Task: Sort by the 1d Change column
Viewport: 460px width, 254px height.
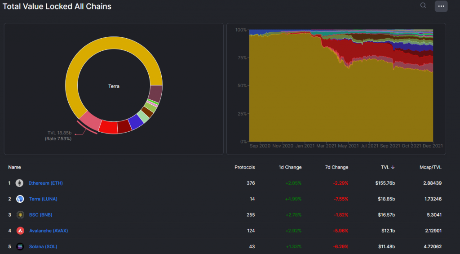Action: point(290,167)
